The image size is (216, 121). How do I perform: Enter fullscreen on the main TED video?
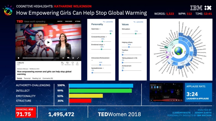(78, 58)
